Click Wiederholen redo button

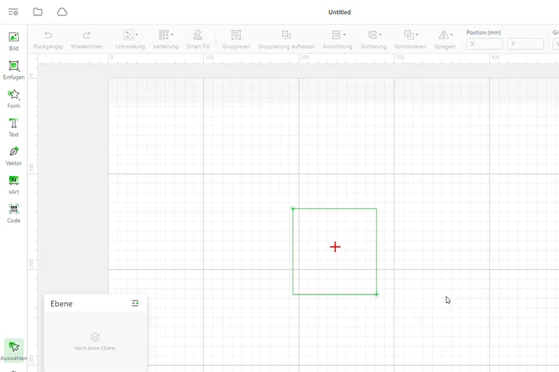(87, 40)
